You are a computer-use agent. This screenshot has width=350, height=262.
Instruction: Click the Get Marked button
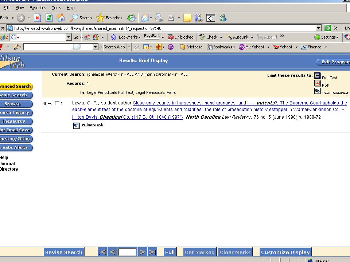coord(199,252)
